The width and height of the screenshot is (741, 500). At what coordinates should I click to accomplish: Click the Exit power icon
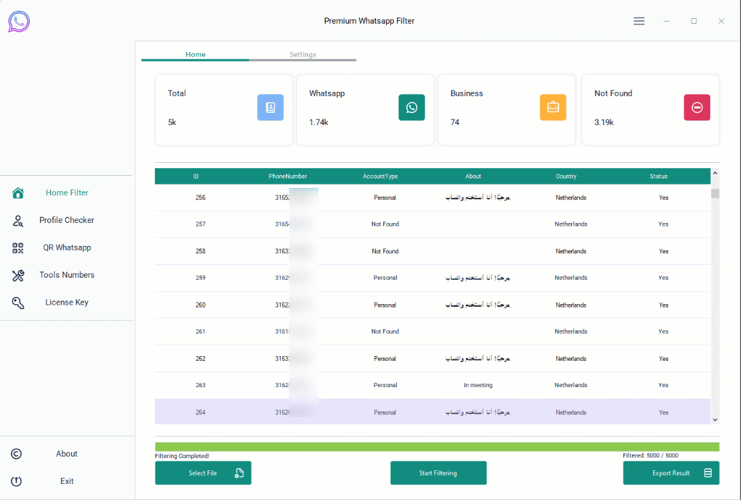(16, 481)
